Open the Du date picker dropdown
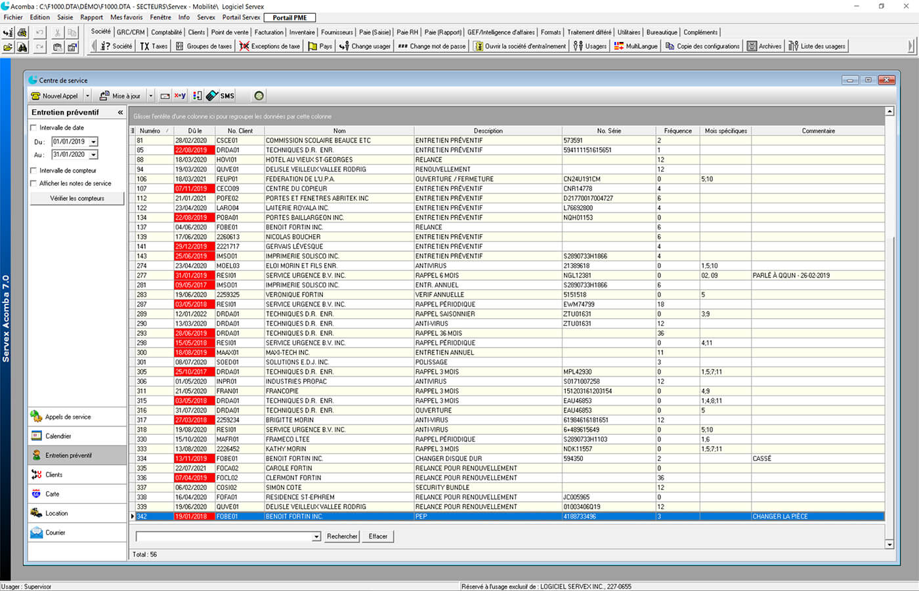Viewport: 919px width, 591px height. pos(94,142)
